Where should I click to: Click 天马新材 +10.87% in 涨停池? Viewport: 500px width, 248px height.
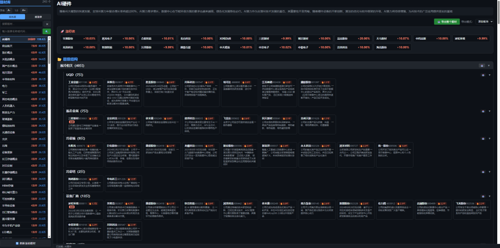pos(393,38)
